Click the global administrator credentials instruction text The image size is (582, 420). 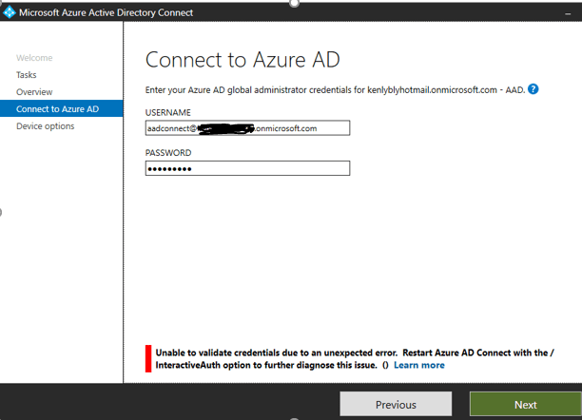click(x=335, y=89)
